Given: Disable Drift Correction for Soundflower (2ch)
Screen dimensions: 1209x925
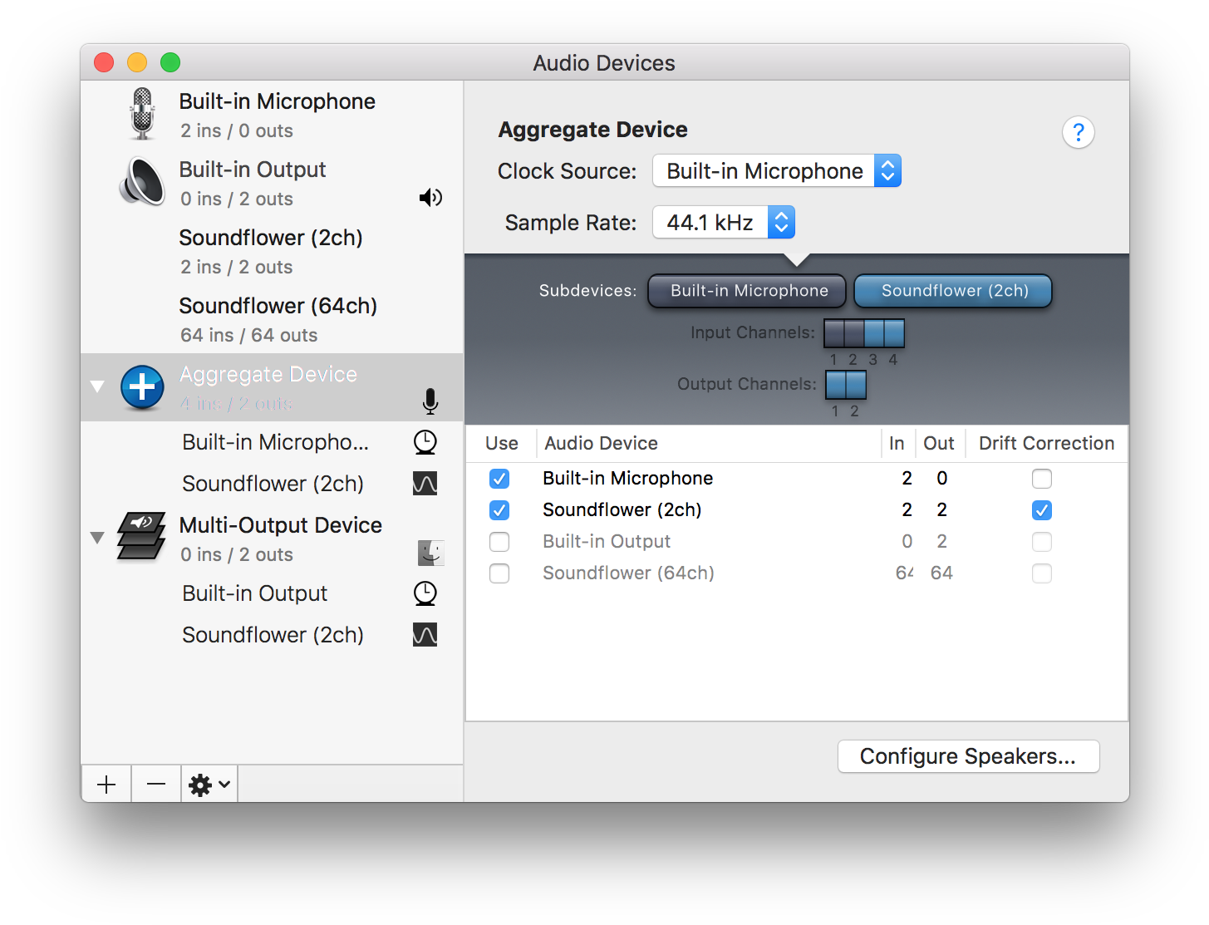Looking at the screenshot, I should (1041, 510).
